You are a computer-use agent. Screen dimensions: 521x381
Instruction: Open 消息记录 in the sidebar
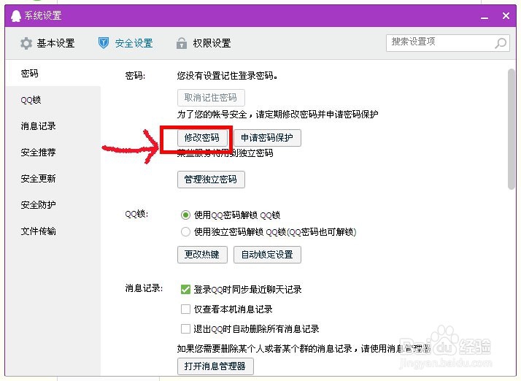(53, 126)
